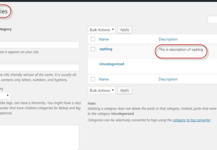Tick select-all checkbox in table footer
The width and height of the screenshot is (217, 150).
[x=93, y=79]
